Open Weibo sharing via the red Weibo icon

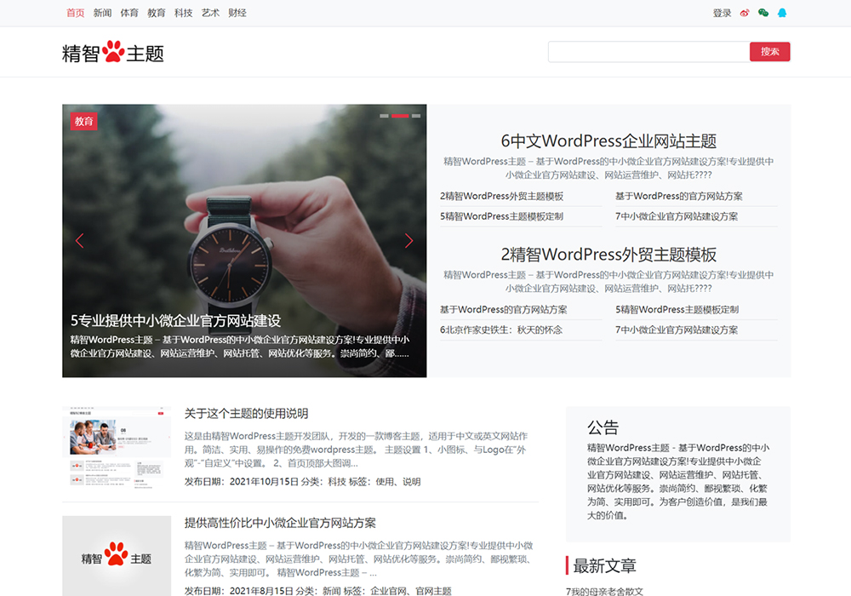coord(745,13)
